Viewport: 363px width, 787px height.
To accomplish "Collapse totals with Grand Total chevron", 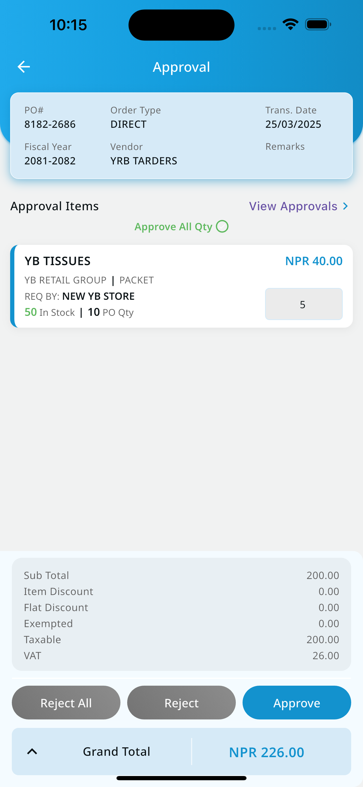I will tap(32, 751).
